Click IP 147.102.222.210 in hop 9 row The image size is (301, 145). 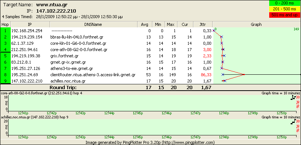[x=27, y=81]
